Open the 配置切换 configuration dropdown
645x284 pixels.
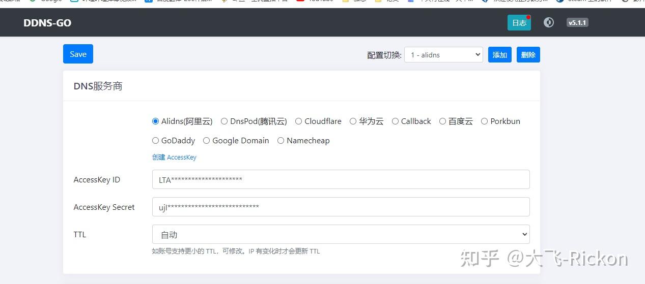443,55
